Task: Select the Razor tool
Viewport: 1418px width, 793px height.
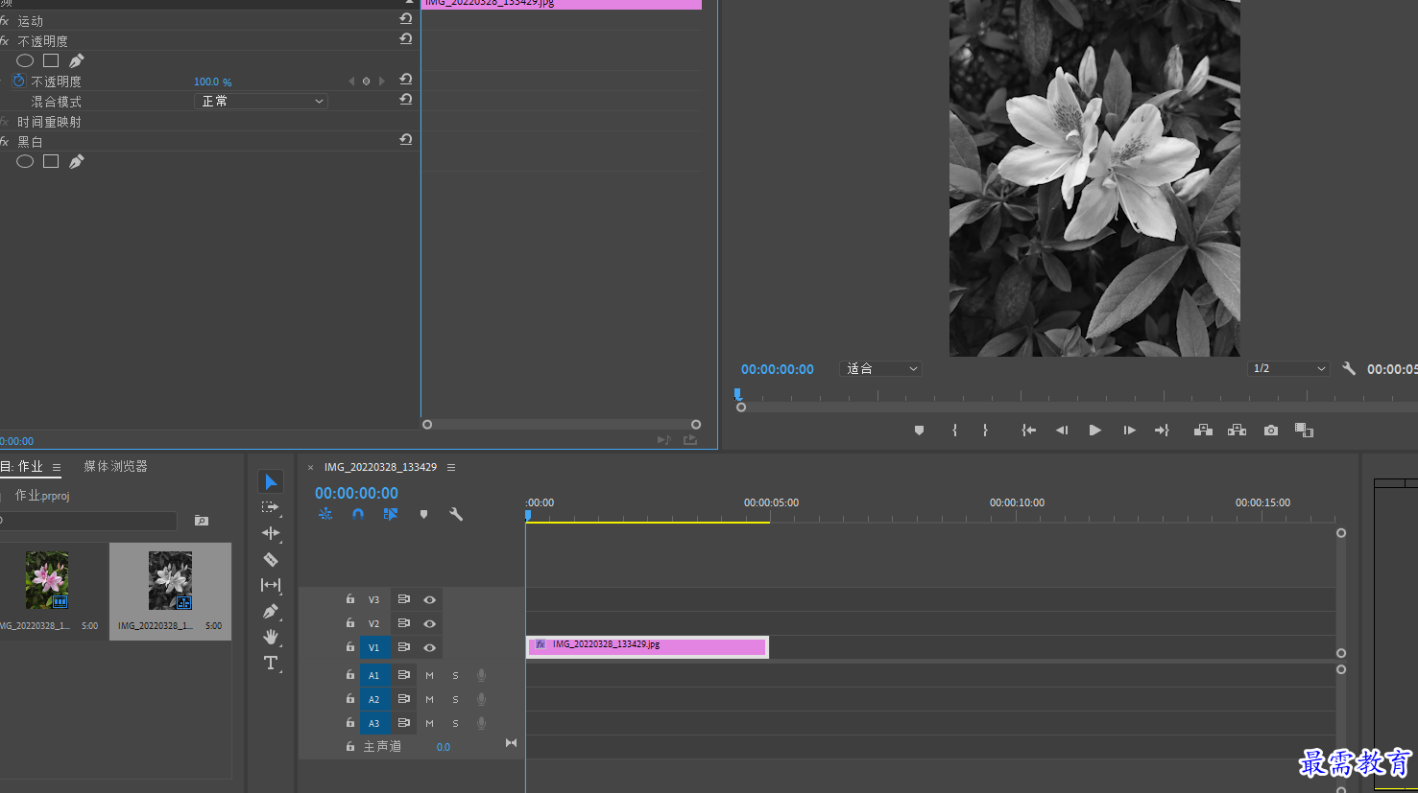Action: click(271, 559)
